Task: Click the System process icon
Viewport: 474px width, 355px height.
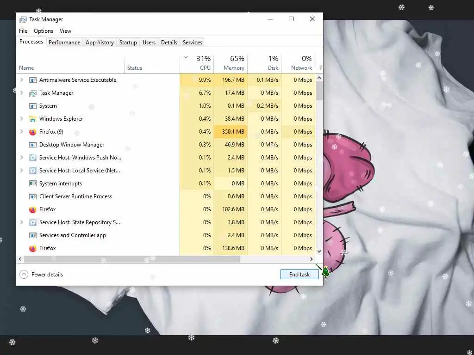Action: (x=33, y=106)
